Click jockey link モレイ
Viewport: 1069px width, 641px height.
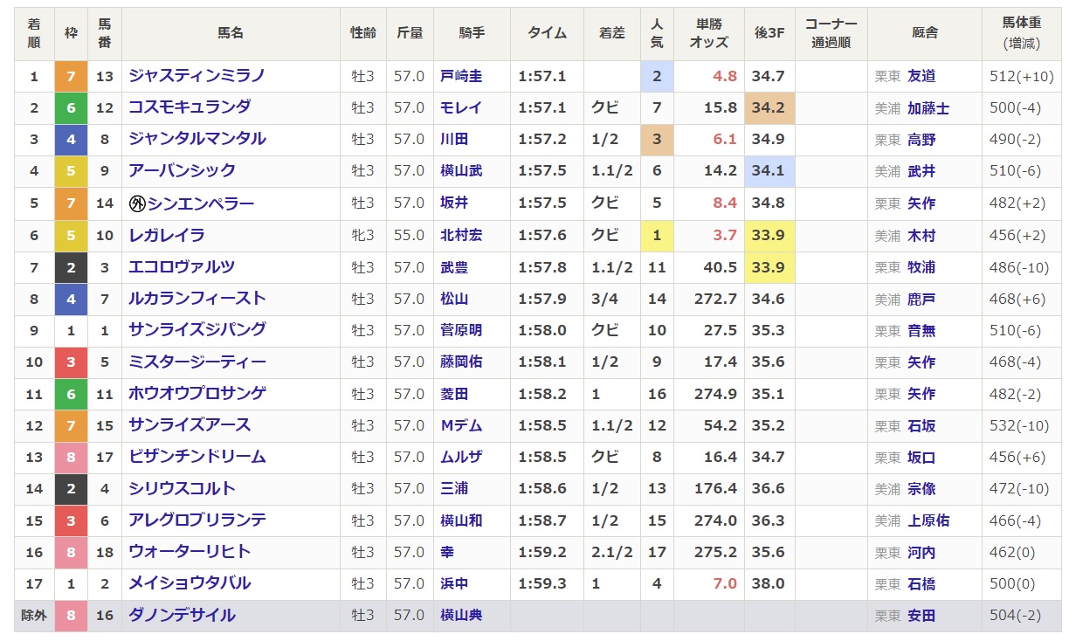pyautogui.click(x=461, y=108)
